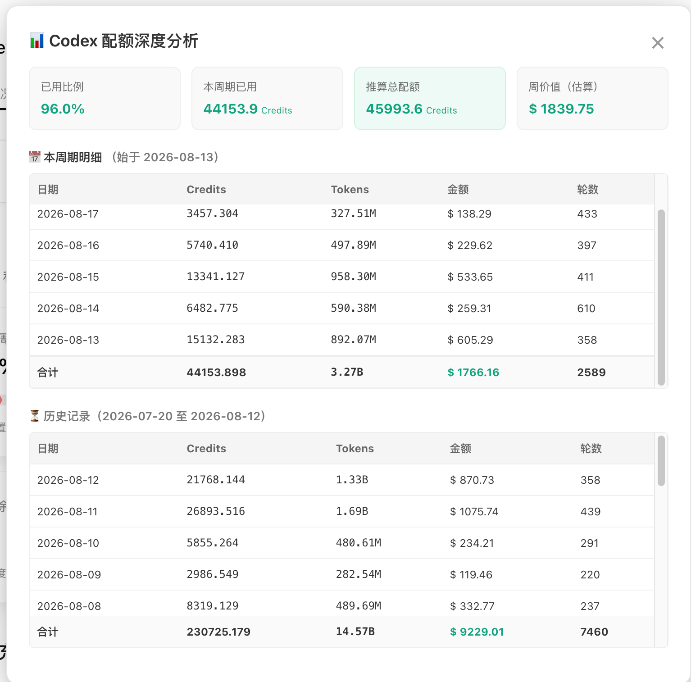This screenshot has width=691, height=682.
Task: Click amount $ 138.29
Action: tap(469, 214)
